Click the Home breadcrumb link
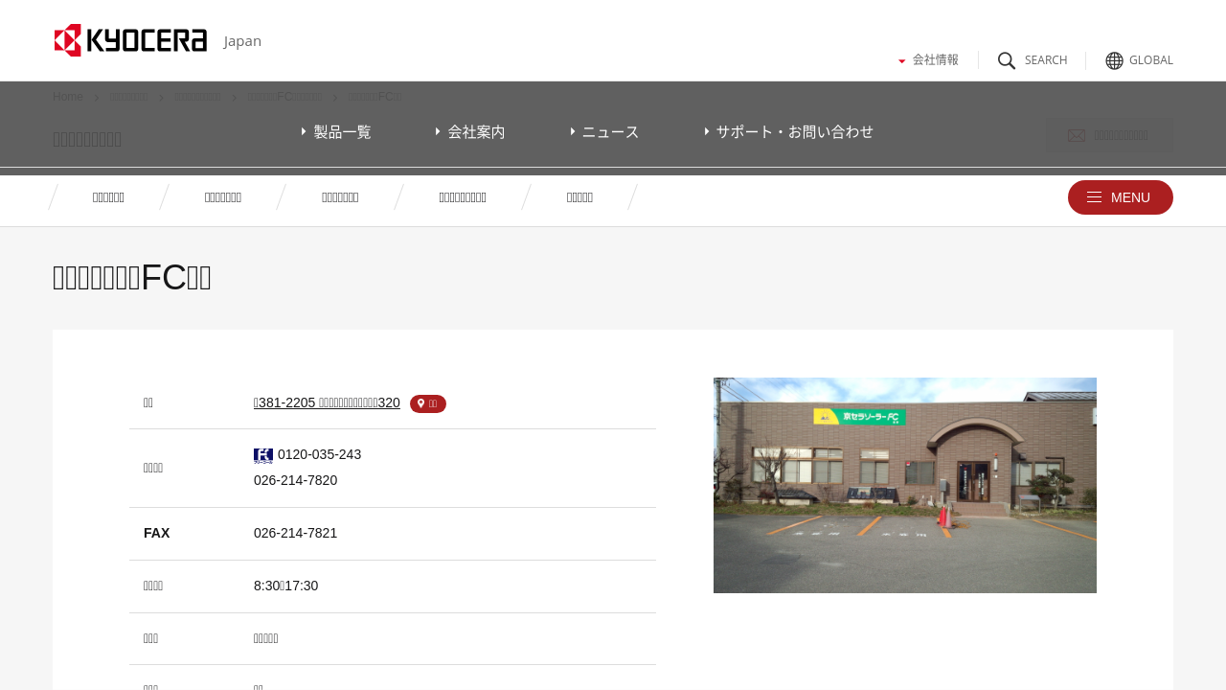Image resolution: width=1226 pixels, height=690 pixels. pyautogui.click(x=68, y=97)
